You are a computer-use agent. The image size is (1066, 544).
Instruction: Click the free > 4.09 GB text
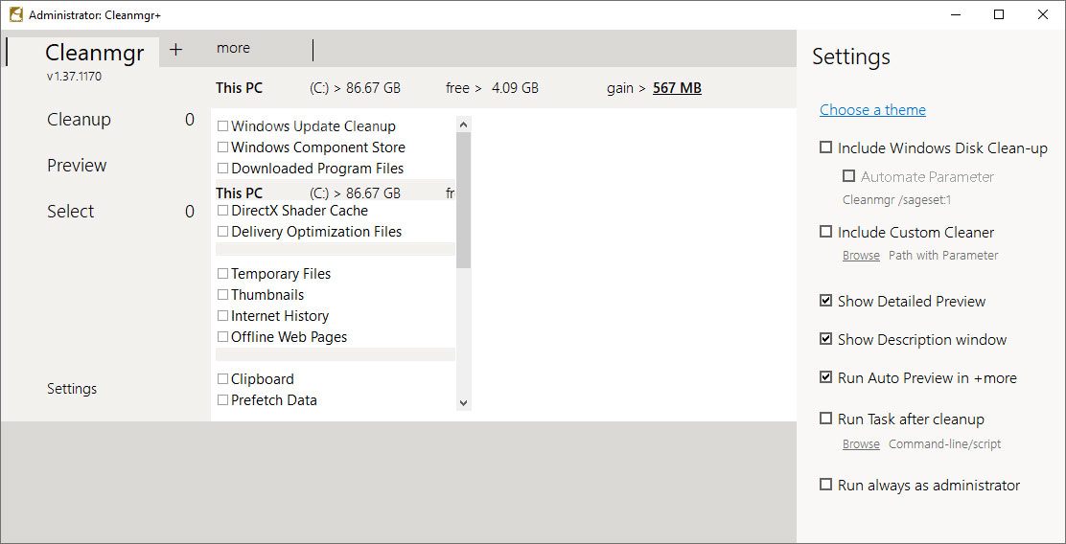point(492,87)
